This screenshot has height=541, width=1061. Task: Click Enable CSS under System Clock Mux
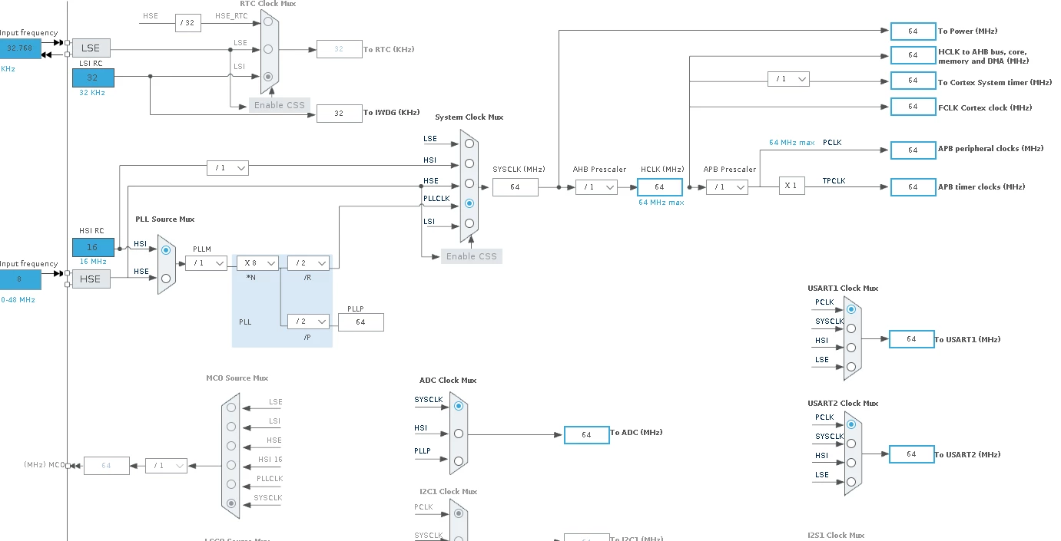pos(472,256)
